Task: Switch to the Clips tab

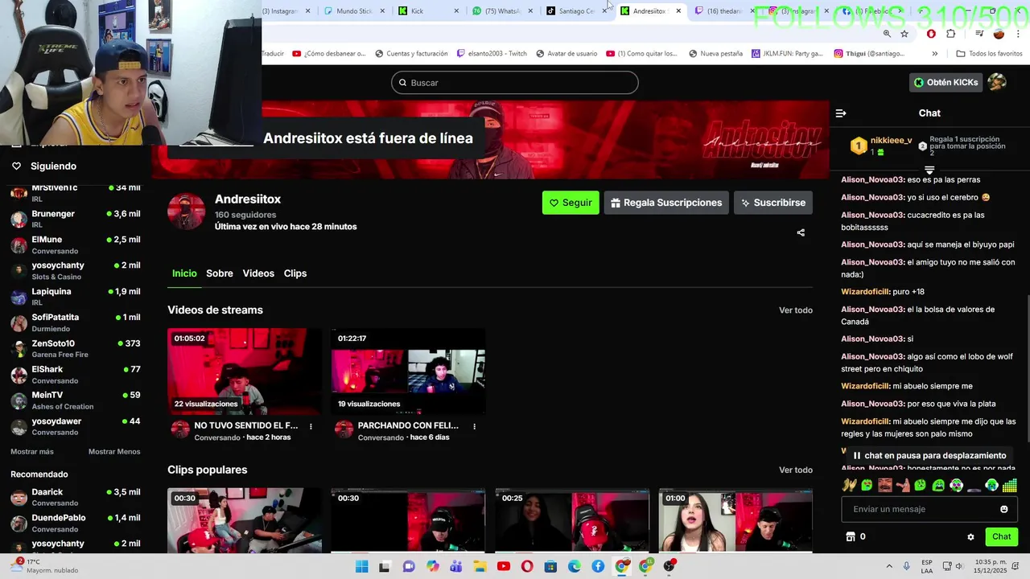Action: pos(295,273)
